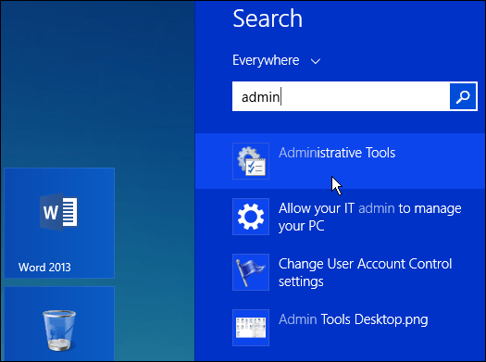Click the blue flag User Account Control icon
486x362 pixels.
(x=251, y=272)
